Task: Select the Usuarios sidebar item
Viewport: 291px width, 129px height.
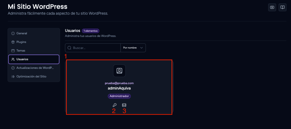Action: pyautogui.click(x=34, y=59)
